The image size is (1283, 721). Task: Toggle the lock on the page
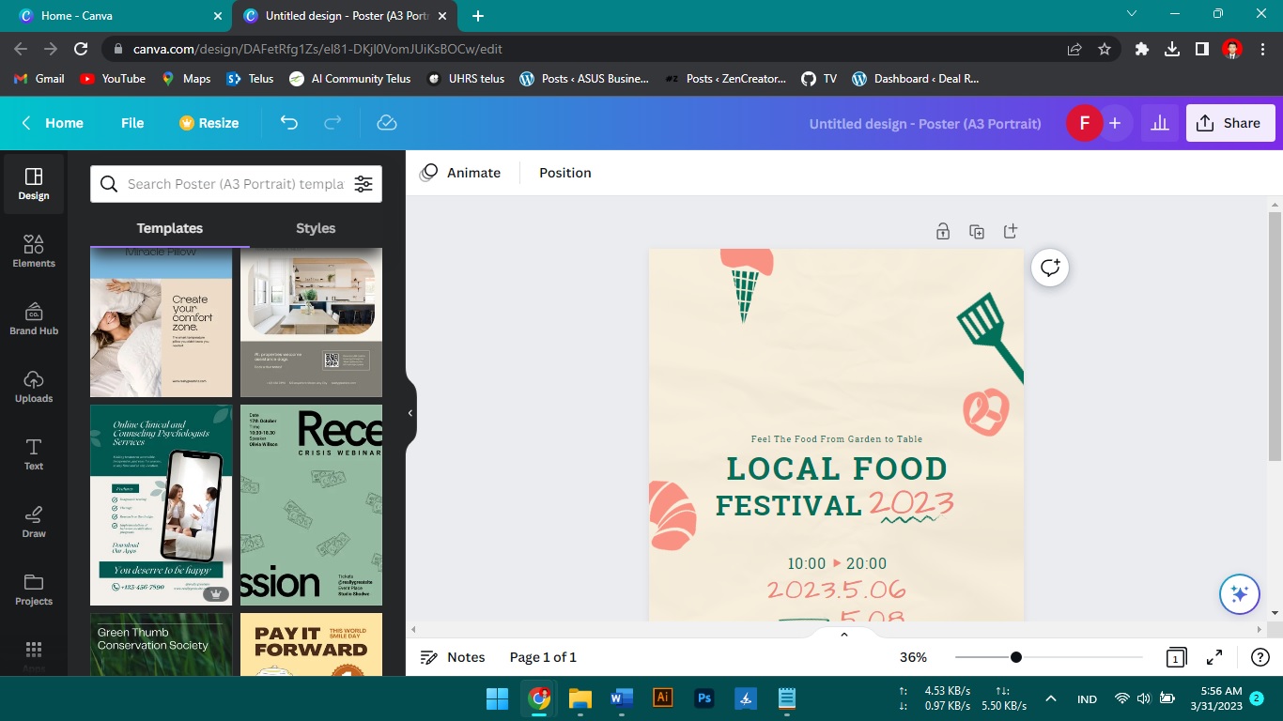[x=942, y=230]
